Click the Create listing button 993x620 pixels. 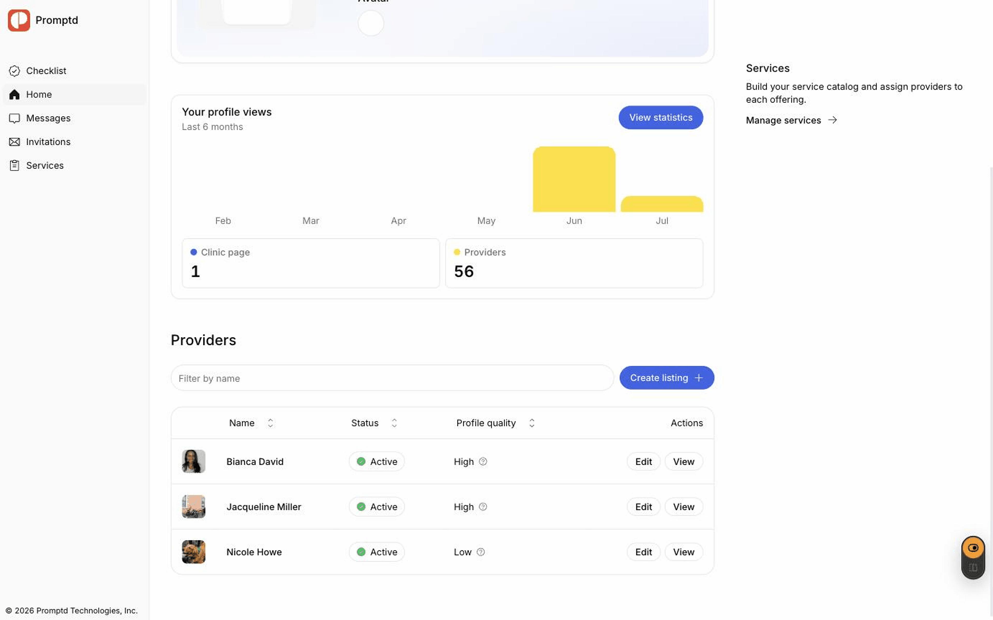[x=666, y=378]
